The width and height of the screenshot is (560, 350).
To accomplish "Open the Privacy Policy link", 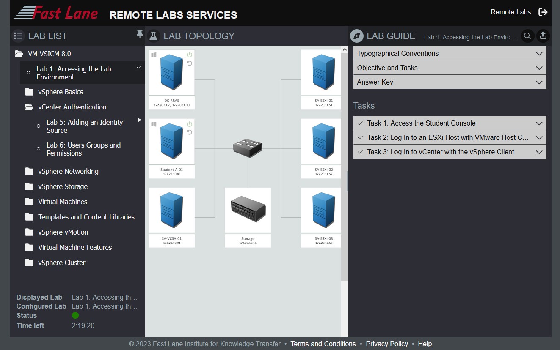I will [387, 344].
